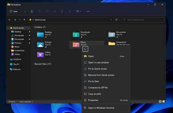Click the New button in toolbar
Screen dimensions: 173x113
click(x=14, y=11)
